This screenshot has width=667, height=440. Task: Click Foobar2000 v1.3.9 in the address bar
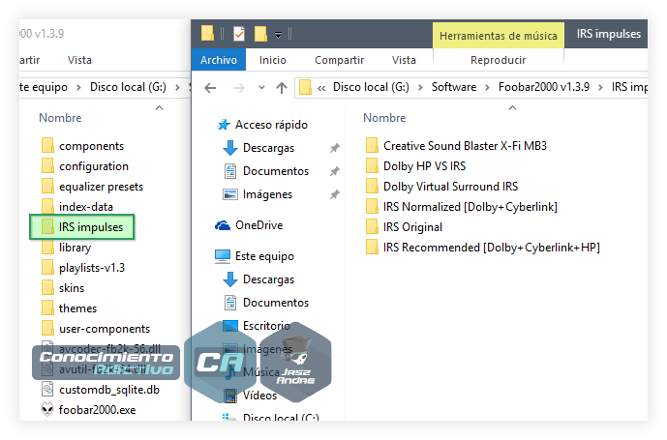(544, 87)
